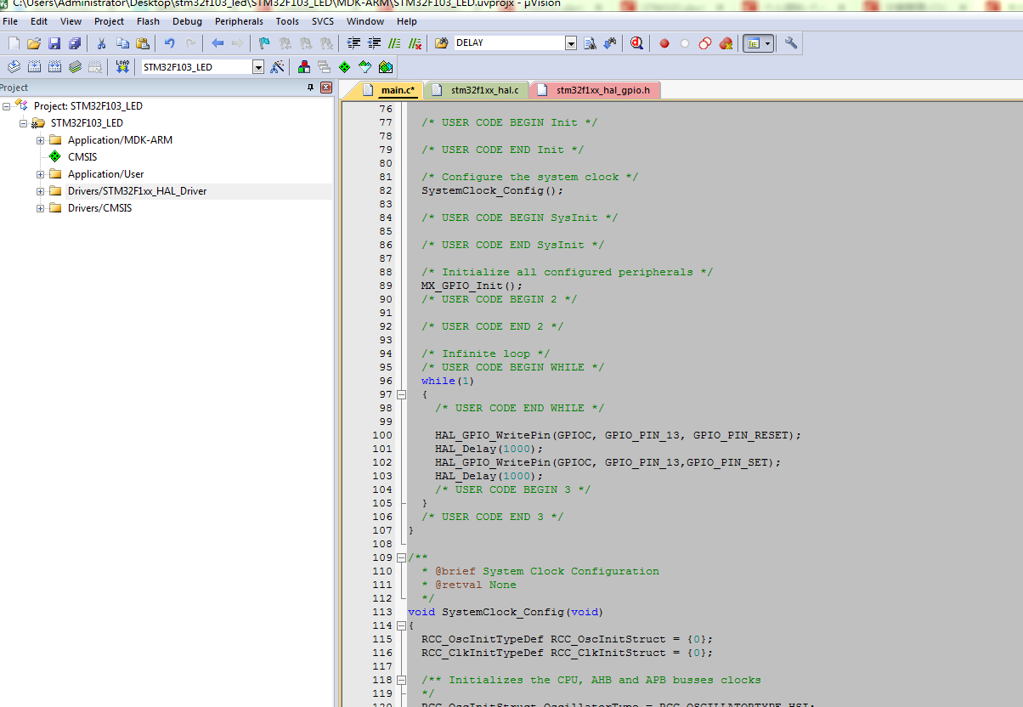This screenshot has height=707, width=1023.
Task: Expand the Drivers/CMSIS folder
Action: (40, 208)
